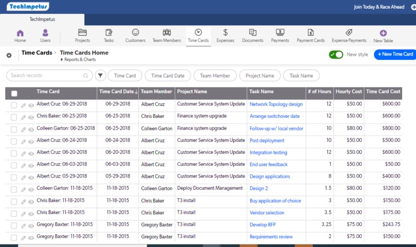
Task: Open Arrange switchover date task link
Action: pos(275,116)
